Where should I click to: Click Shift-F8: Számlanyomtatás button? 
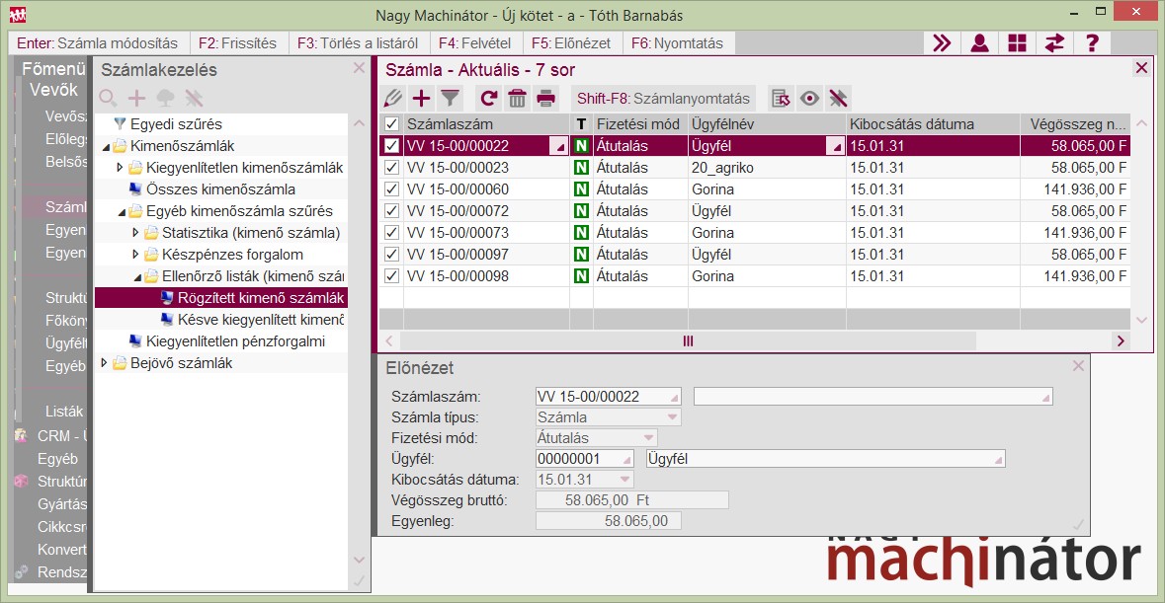pos(663,98)
